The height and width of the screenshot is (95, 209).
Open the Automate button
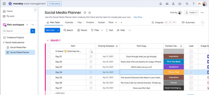(188, 22)
